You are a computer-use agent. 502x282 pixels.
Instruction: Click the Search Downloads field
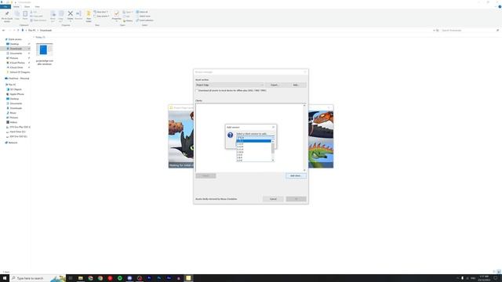[x=470, y=31]
